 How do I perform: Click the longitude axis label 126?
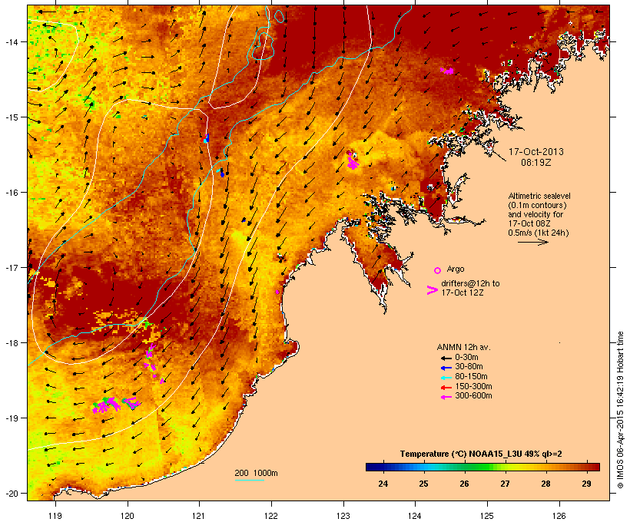tap(559, 516)
